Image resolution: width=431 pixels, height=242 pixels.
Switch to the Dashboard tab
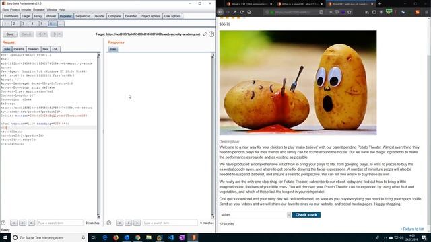pyautogui.click(x=11, y=16)
